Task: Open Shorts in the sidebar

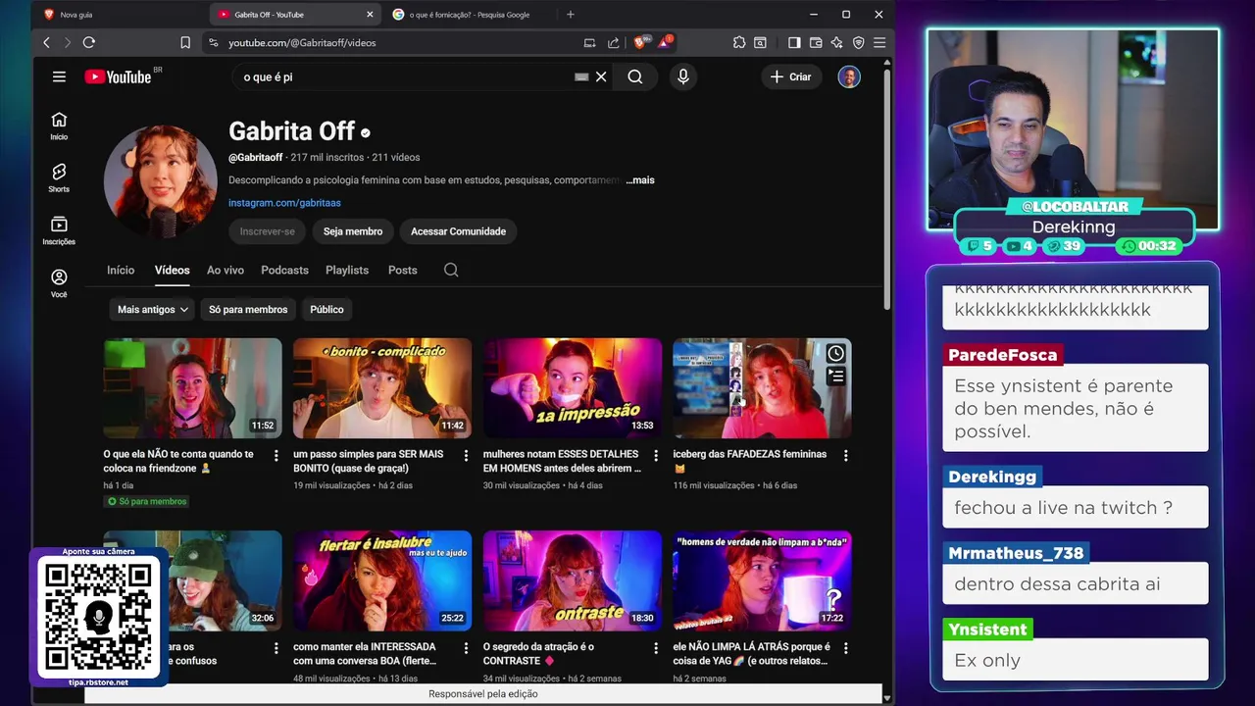Action: click(x=59, y=178)
